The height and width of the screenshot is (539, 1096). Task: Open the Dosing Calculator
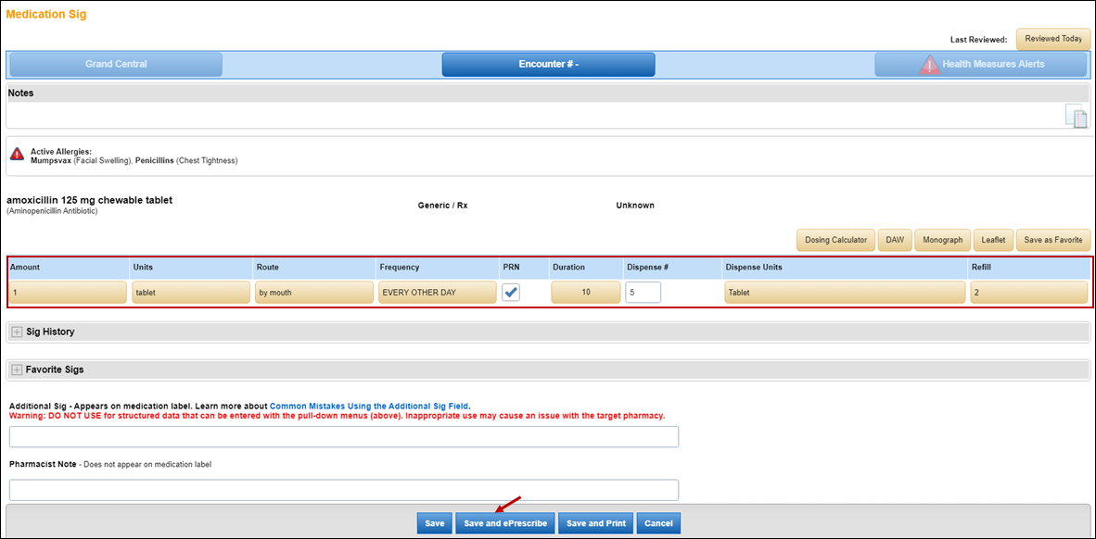coord(835,240)
